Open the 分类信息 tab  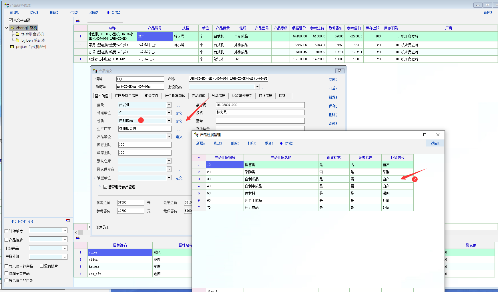[x=218, y=96]
